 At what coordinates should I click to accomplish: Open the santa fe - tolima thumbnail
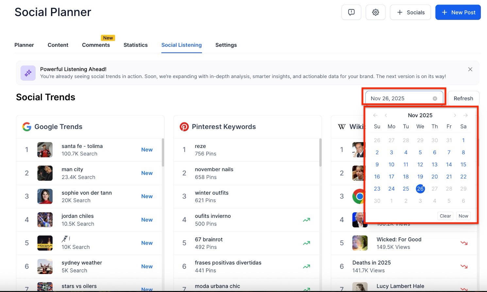click(45, 150)
